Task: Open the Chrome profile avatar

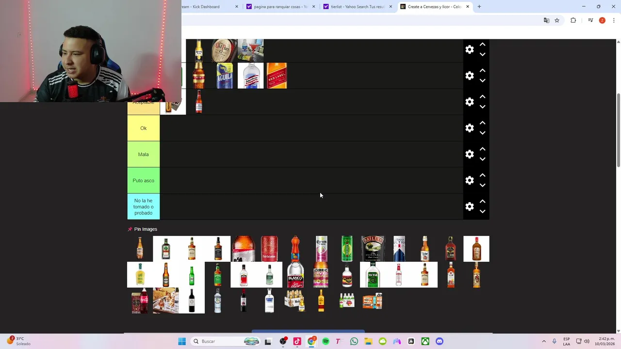Action: point(602,20)
